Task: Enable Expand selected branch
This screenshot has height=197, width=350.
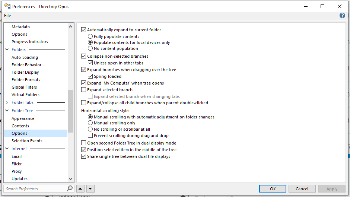Action: [83, 90]
